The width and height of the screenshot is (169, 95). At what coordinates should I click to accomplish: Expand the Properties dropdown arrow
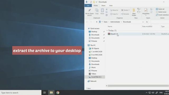point(146,15)
